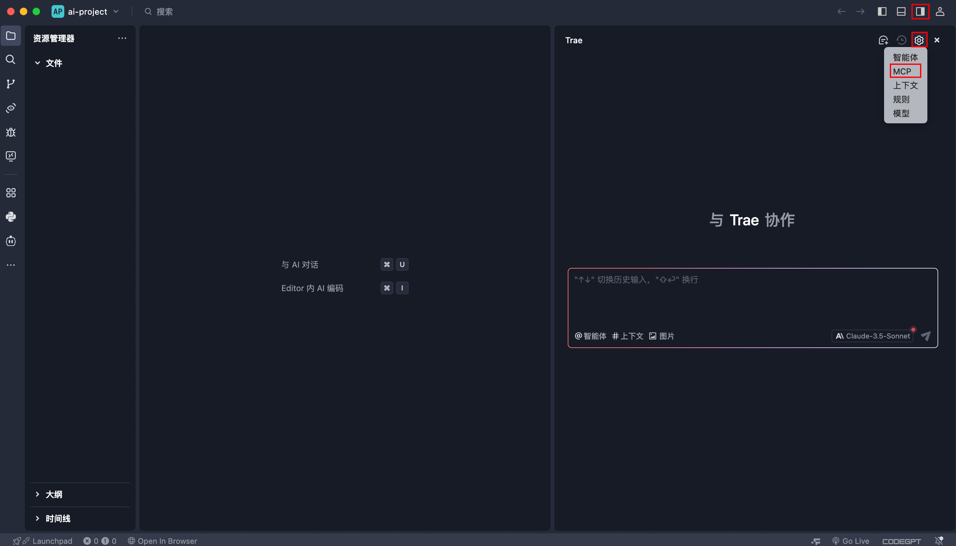Viewport: 956px width, 546px height.
Task: Open the plugins grid icon in sidebar
Action: pos(11,192)
